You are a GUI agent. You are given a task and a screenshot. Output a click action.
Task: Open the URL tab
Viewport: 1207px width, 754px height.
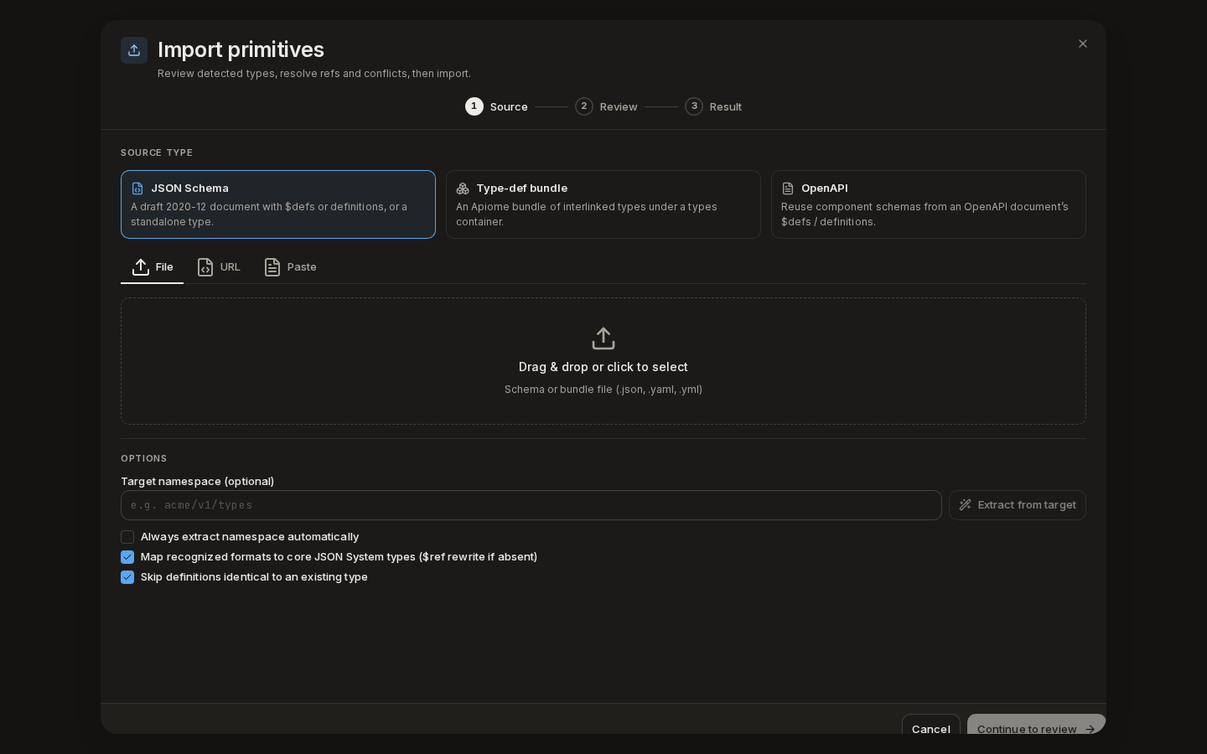pos(218,267)
